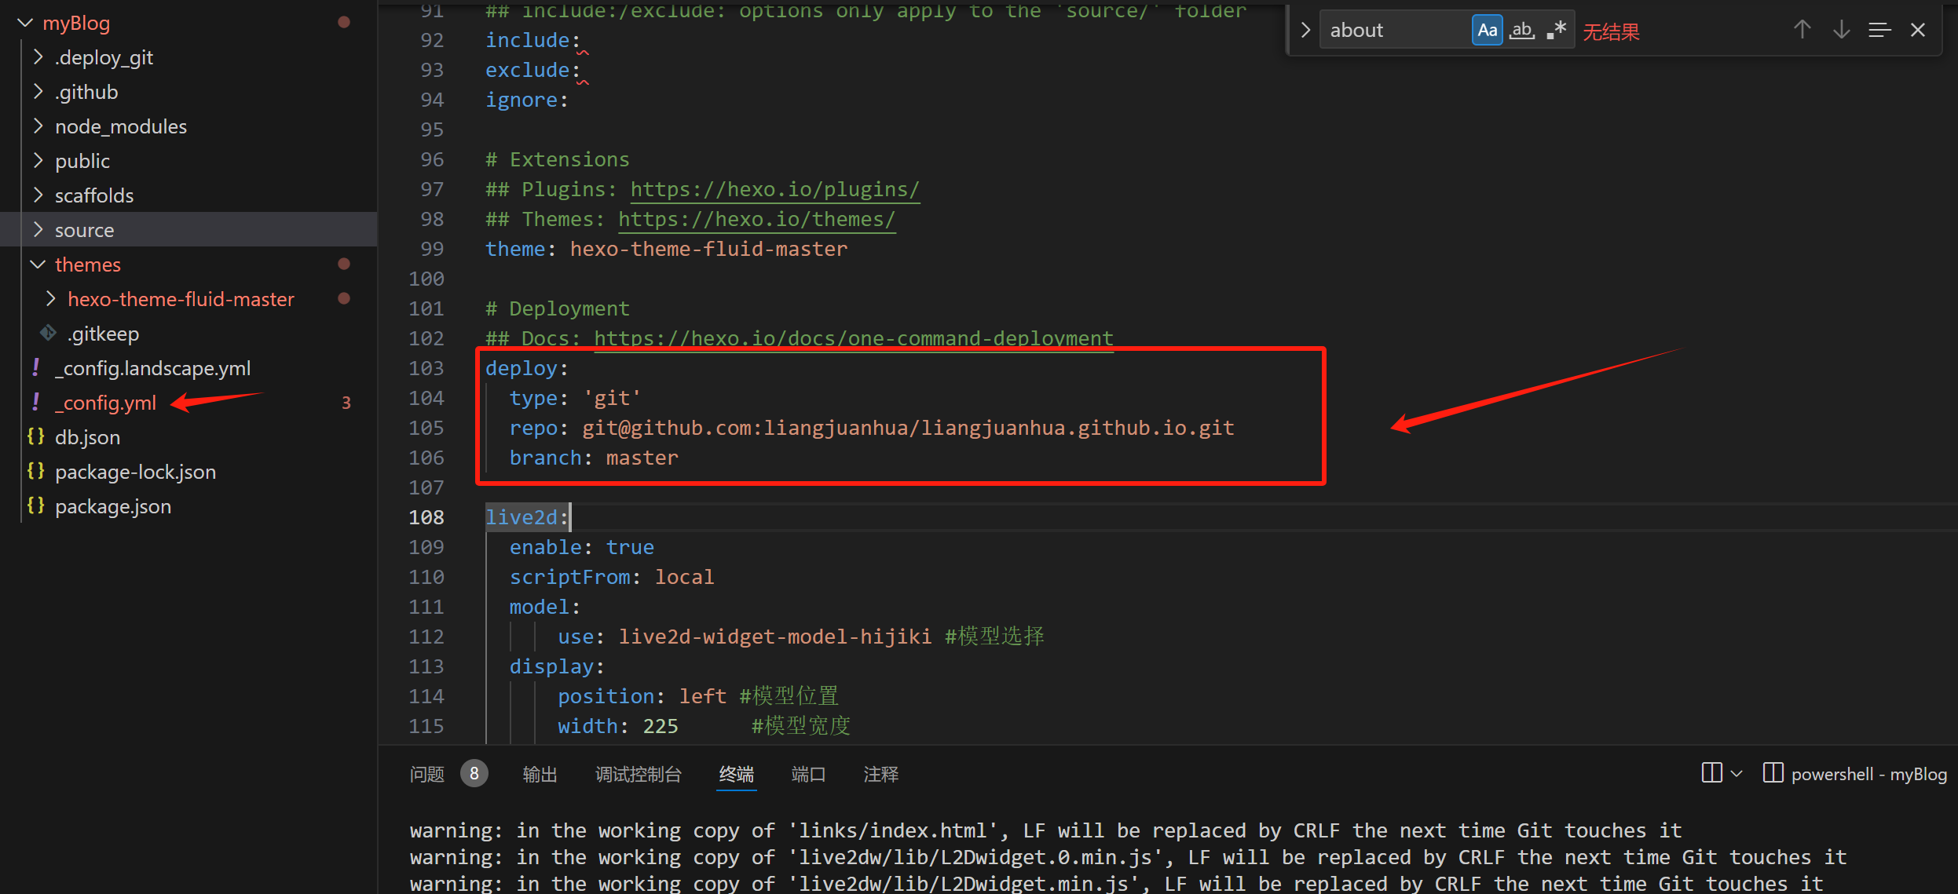
Task: Expand the public folder
Action: click(x=38, y=161)
